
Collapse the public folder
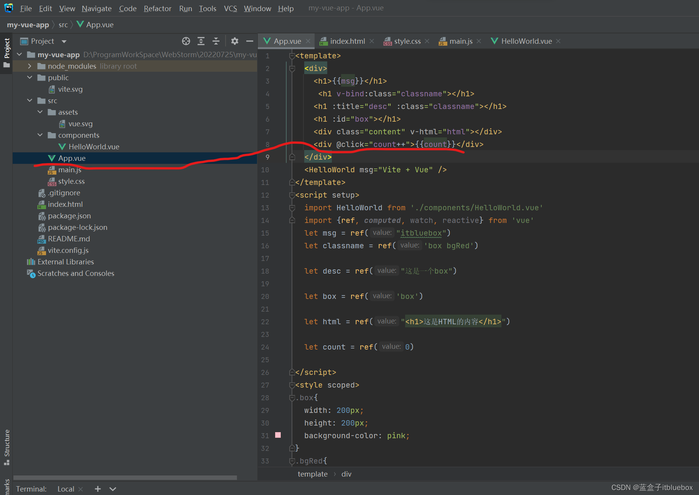[x=30, y=78]
